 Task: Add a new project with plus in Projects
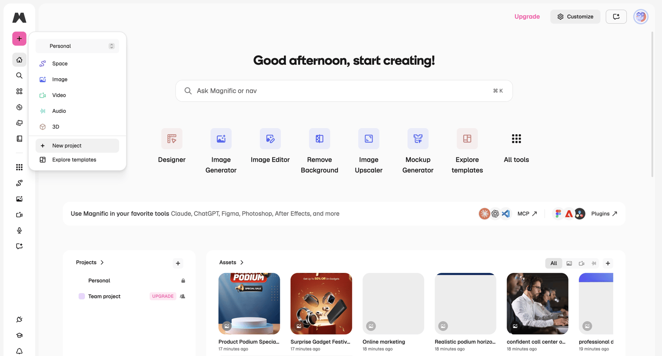tap(178, 263)
